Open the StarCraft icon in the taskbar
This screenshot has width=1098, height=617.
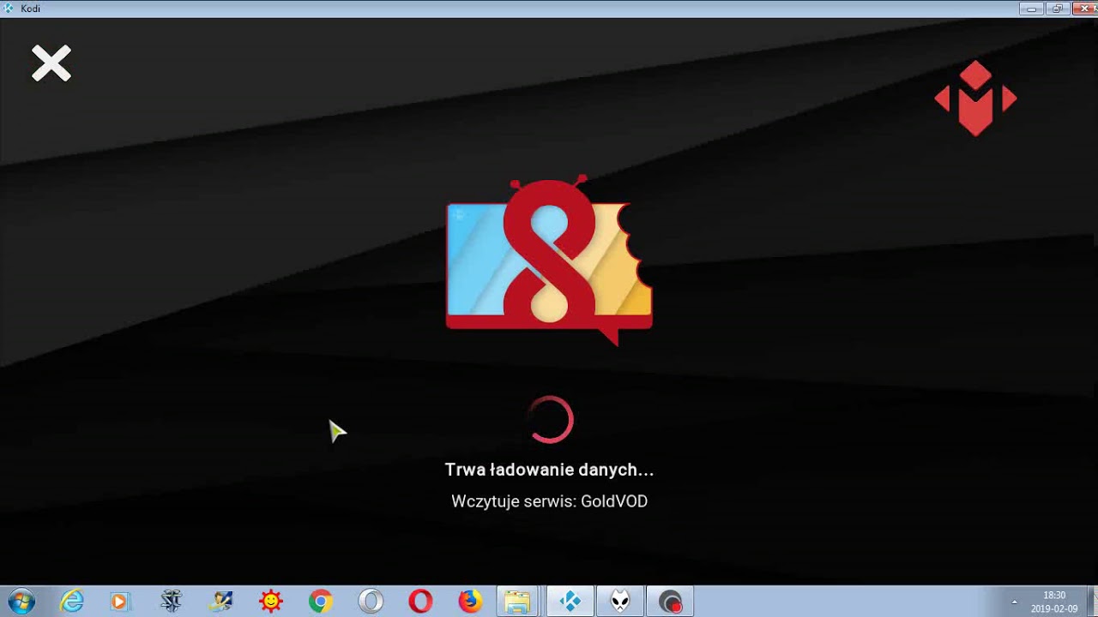click(x=172, y=602)
